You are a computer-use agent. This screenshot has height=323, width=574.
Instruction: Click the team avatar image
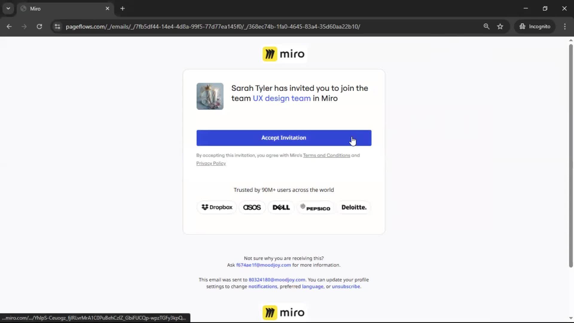pos(210,96)
